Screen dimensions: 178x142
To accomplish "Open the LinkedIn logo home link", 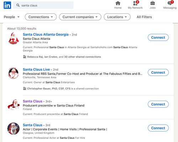I will [7, 5].
